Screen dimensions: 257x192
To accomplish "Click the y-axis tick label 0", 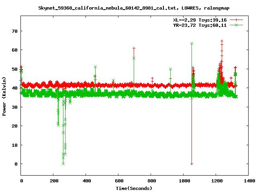I will point(16,164).
